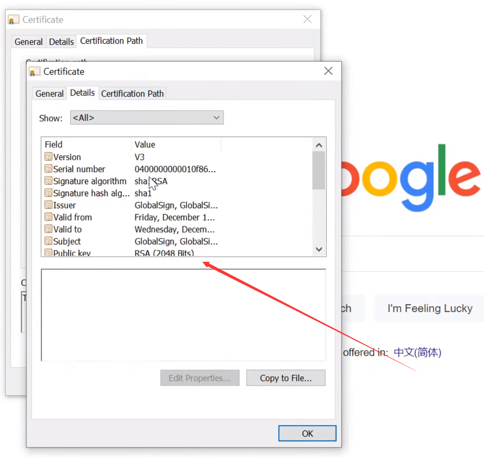This screenshot has height=458, width=484.
Task: Click the 0400000000010f86... serial value
Action: click(175, 169)
